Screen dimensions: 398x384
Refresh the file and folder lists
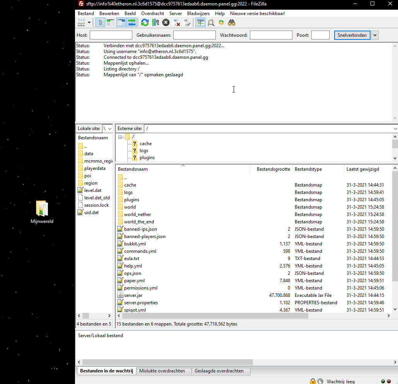[145, 22]
